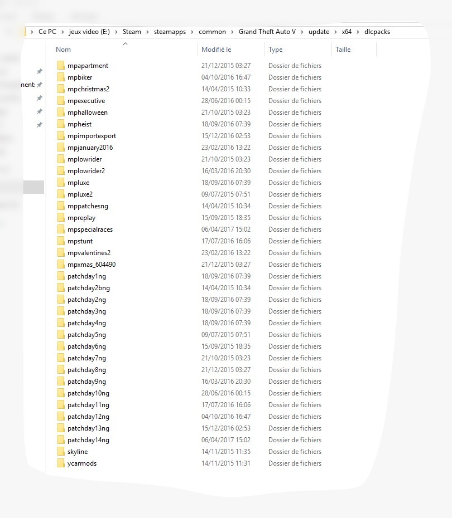Image resolution: width=452 pixels, height=518 pixels.
Task: Expand the chevron before Ce PC
Action: [32, 32]
